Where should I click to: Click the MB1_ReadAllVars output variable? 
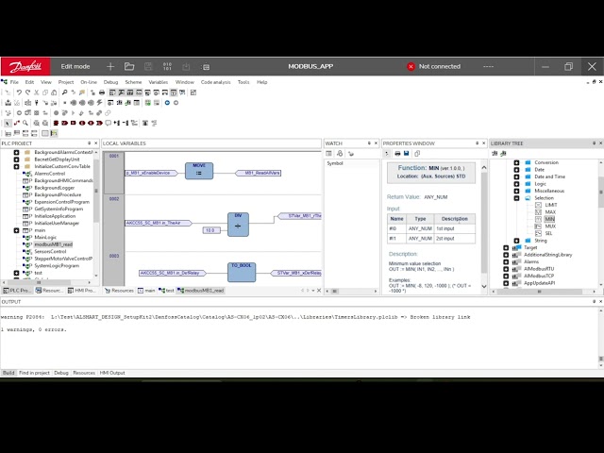coord(258,173)
